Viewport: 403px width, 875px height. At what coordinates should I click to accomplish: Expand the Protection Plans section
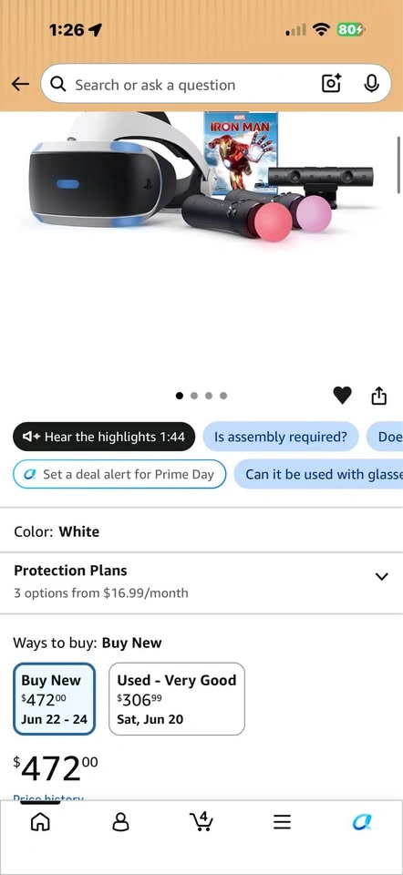click(201, 581)
